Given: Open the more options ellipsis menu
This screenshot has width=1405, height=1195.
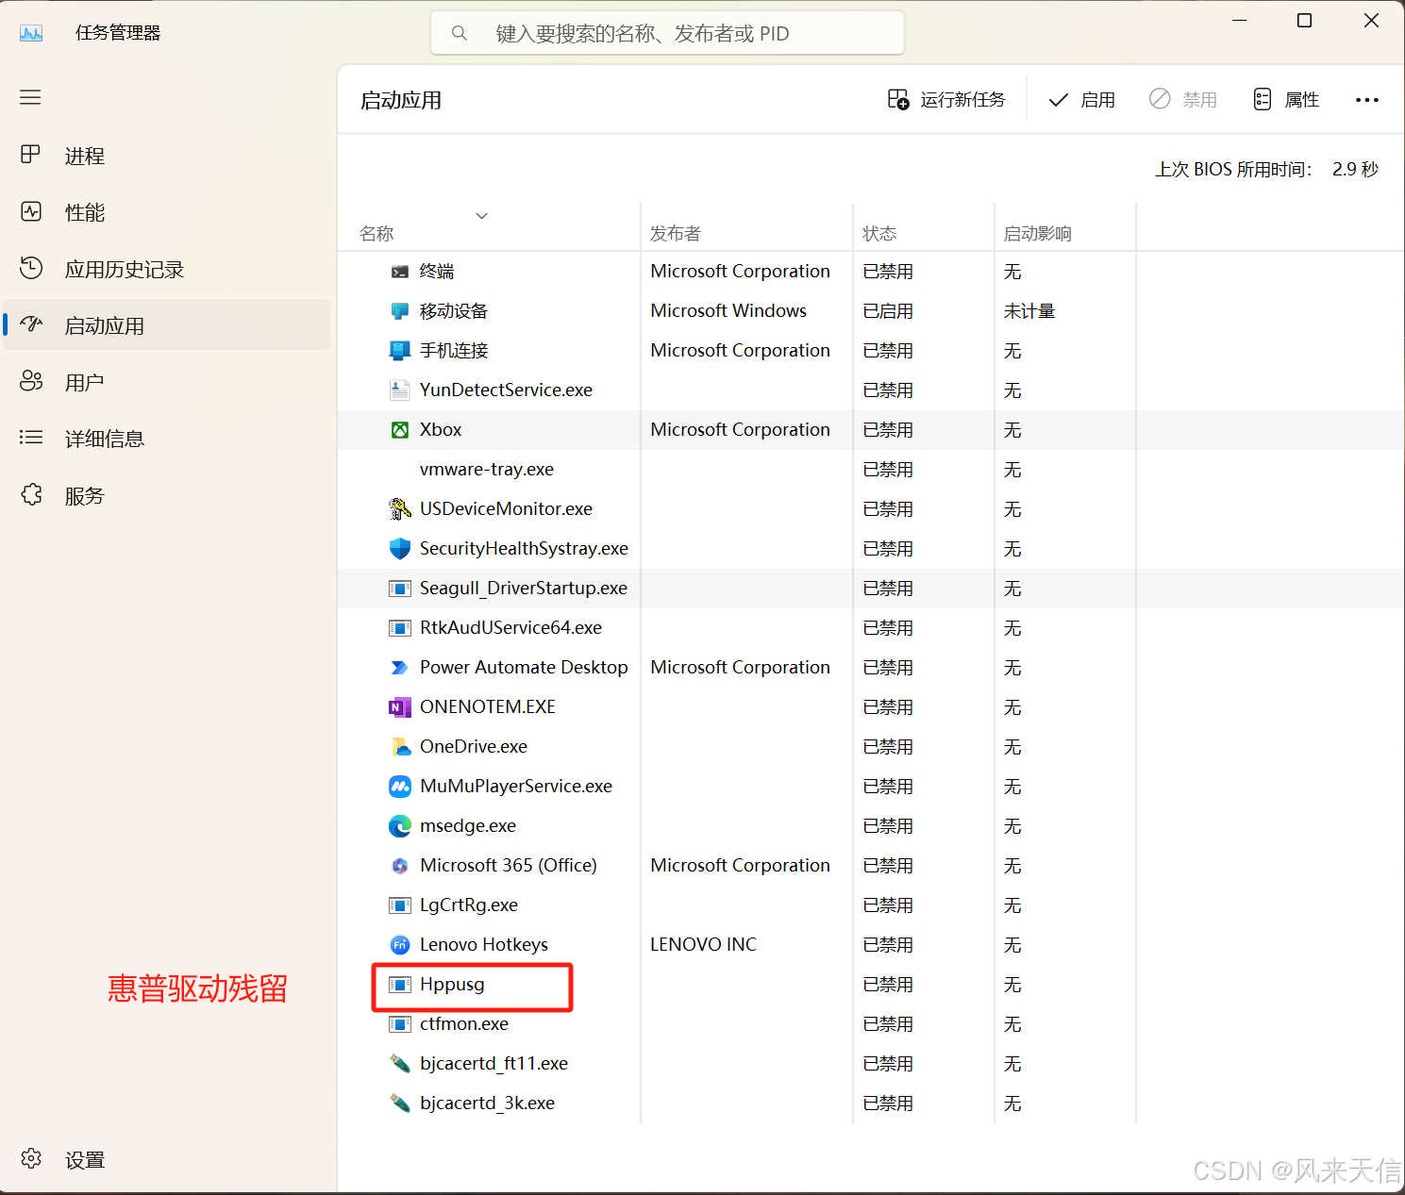Looking at the screenshot, I should click(1367, 99).
